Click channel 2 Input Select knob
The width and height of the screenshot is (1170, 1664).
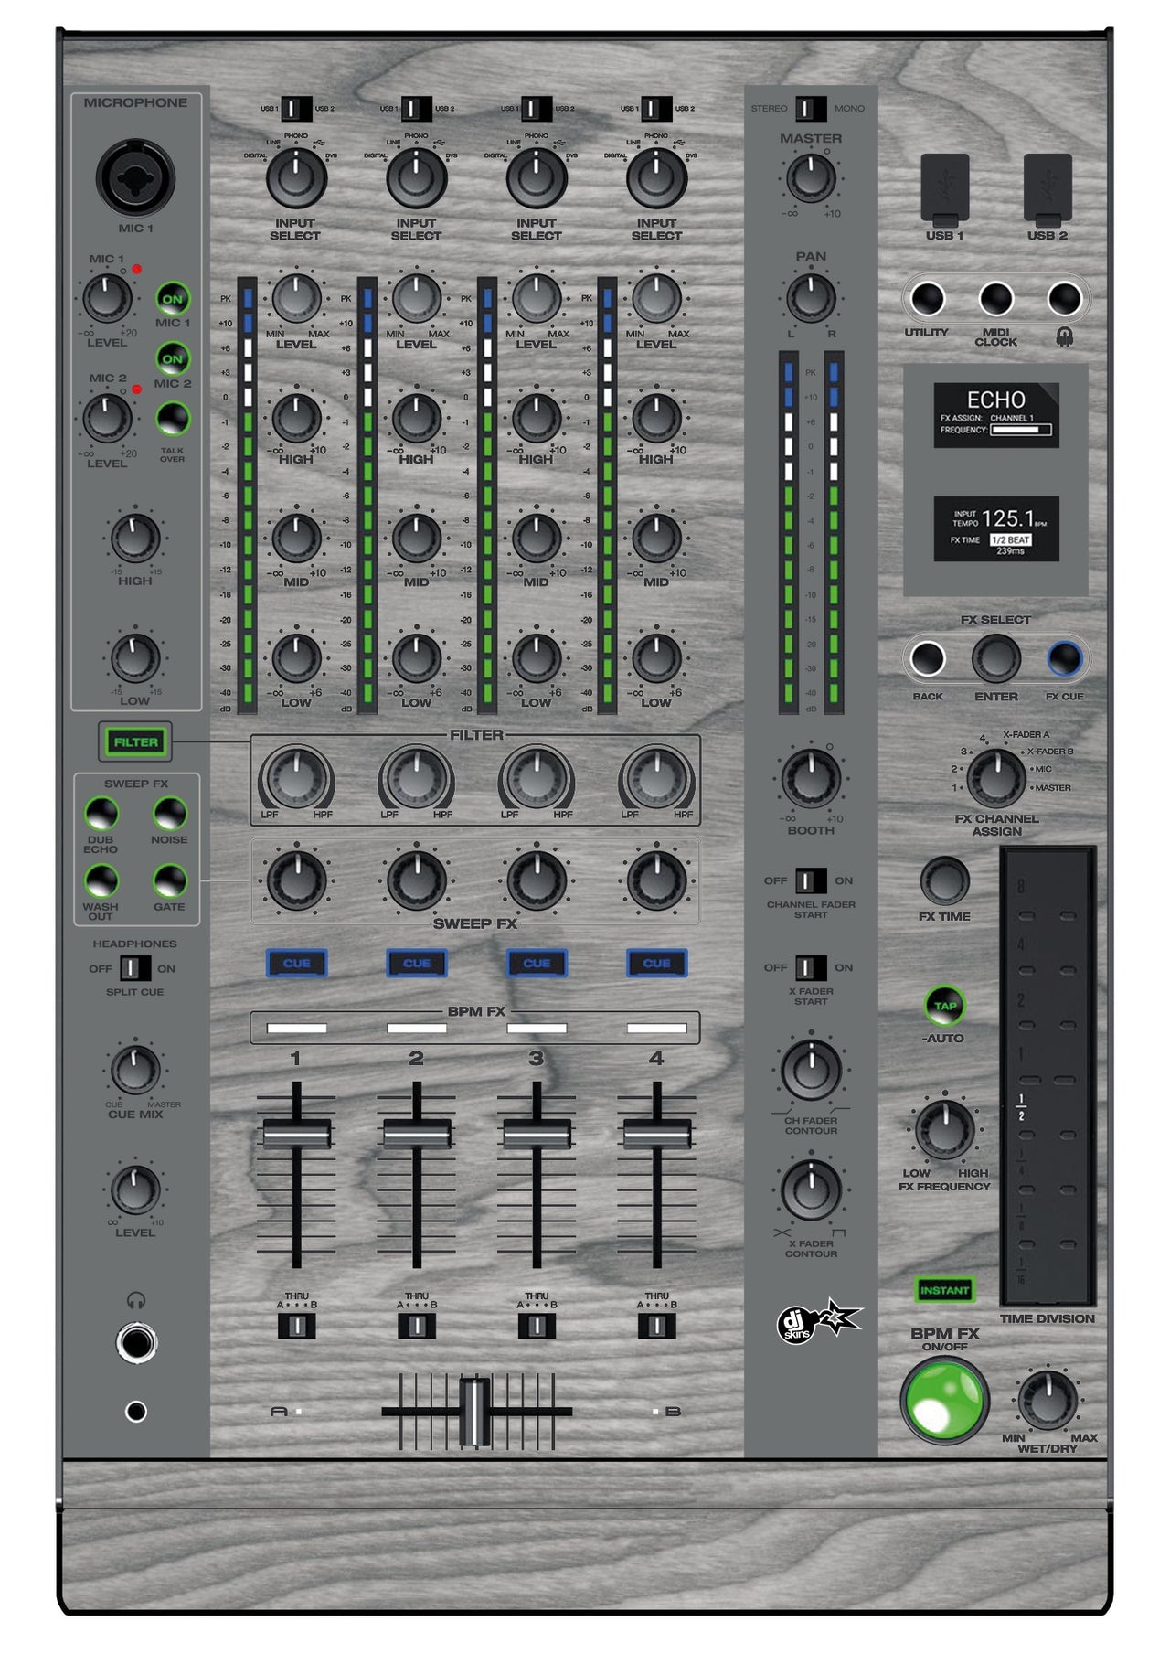pyautogui.click(x=416, y=178)
